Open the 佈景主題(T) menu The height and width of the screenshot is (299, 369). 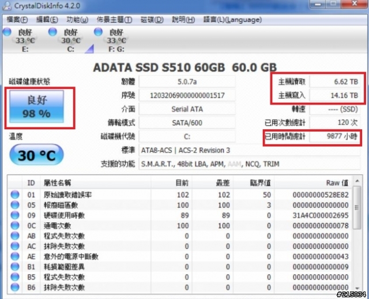[x=114, y=20]
